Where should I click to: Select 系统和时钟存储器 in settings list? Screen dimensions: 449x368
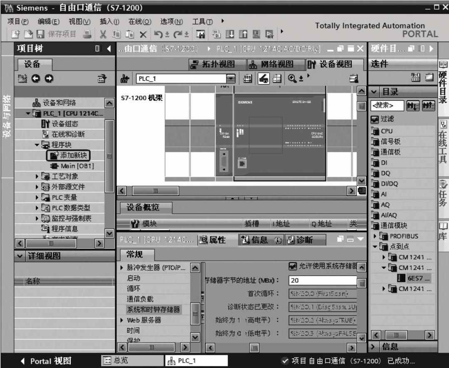click(153, 310)
